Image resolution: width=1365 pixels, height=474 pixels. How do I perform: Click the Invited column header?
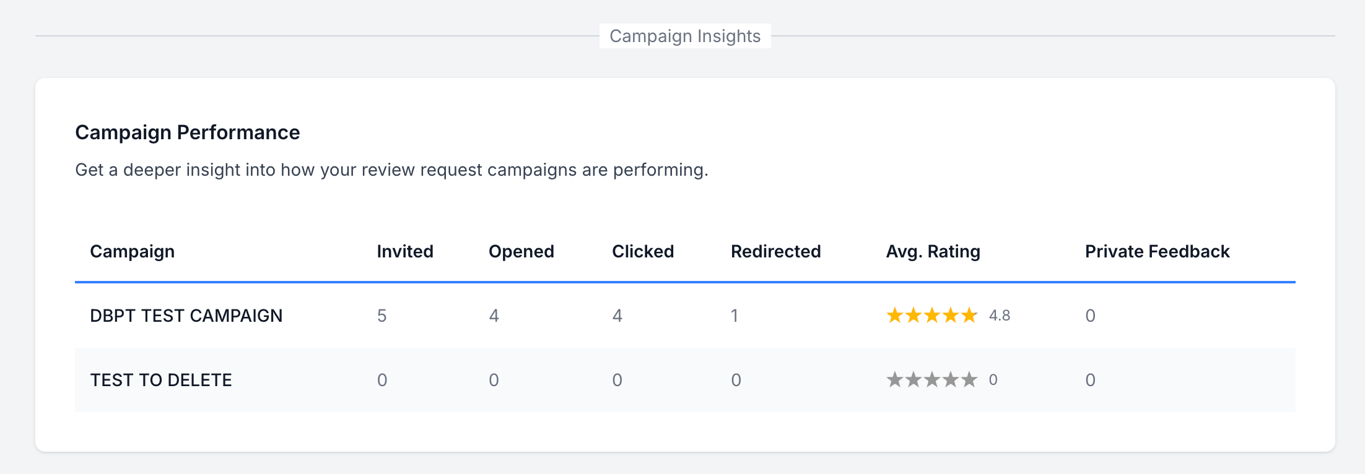pyautogui.click(x=405, y=251)
